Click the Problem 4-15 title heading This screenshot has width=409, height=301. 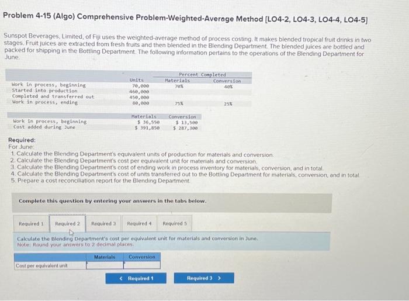(185, 18)
